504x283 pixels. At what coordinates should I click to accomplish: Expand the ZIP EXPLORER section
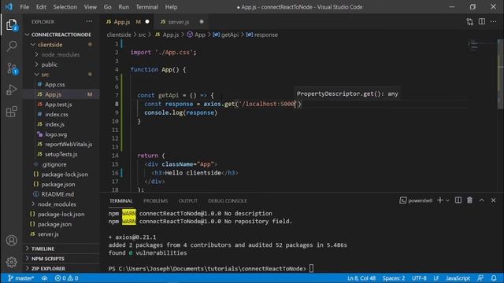(48, 269)
